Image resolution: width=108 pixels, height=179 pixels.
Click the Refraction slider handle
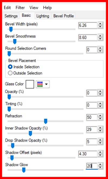coord(46,121)
